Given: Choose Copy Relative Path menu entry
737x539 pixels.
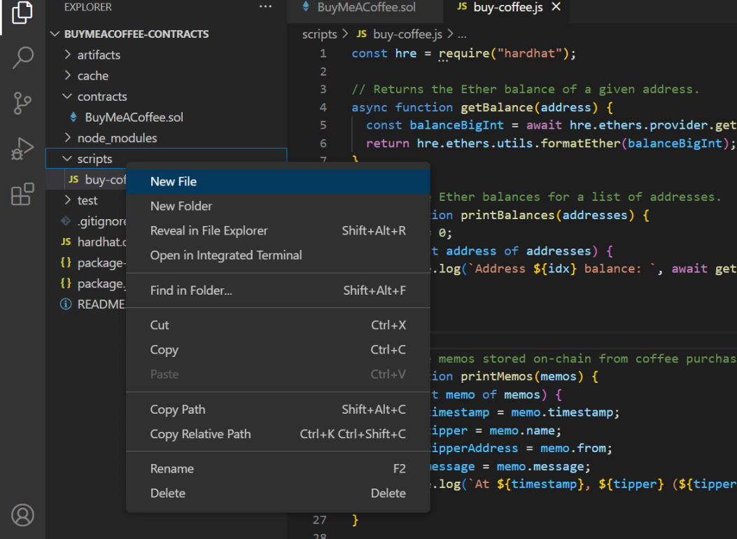Looking at the screenshot, I should click(200, 434).
